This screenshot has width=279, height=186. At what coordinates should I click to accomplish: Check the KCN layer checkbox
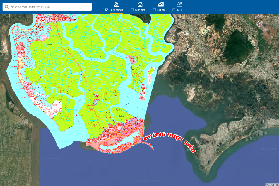pyautogui.click(x=174, y=10)
